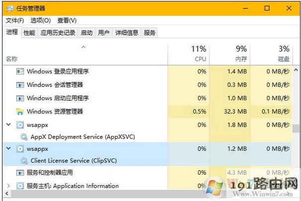Switch to the 启动 tab

[87, 33]
